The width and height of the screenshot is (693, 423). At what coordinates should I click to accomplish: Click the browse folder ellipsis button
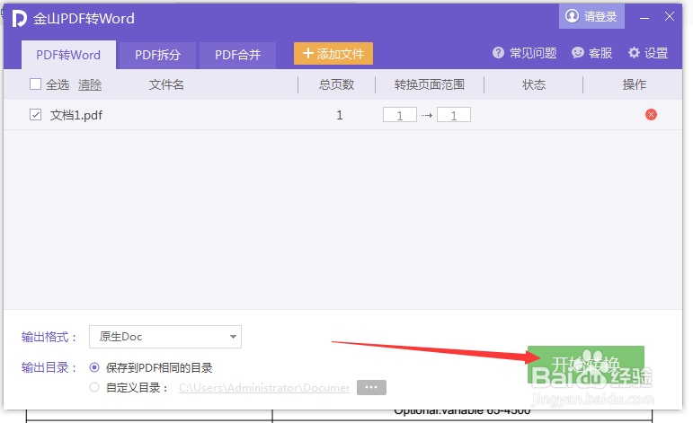[371, 387]
